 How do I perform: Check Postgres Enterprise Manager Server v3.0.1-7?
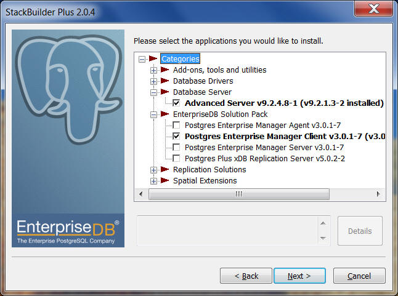[176, 147]
